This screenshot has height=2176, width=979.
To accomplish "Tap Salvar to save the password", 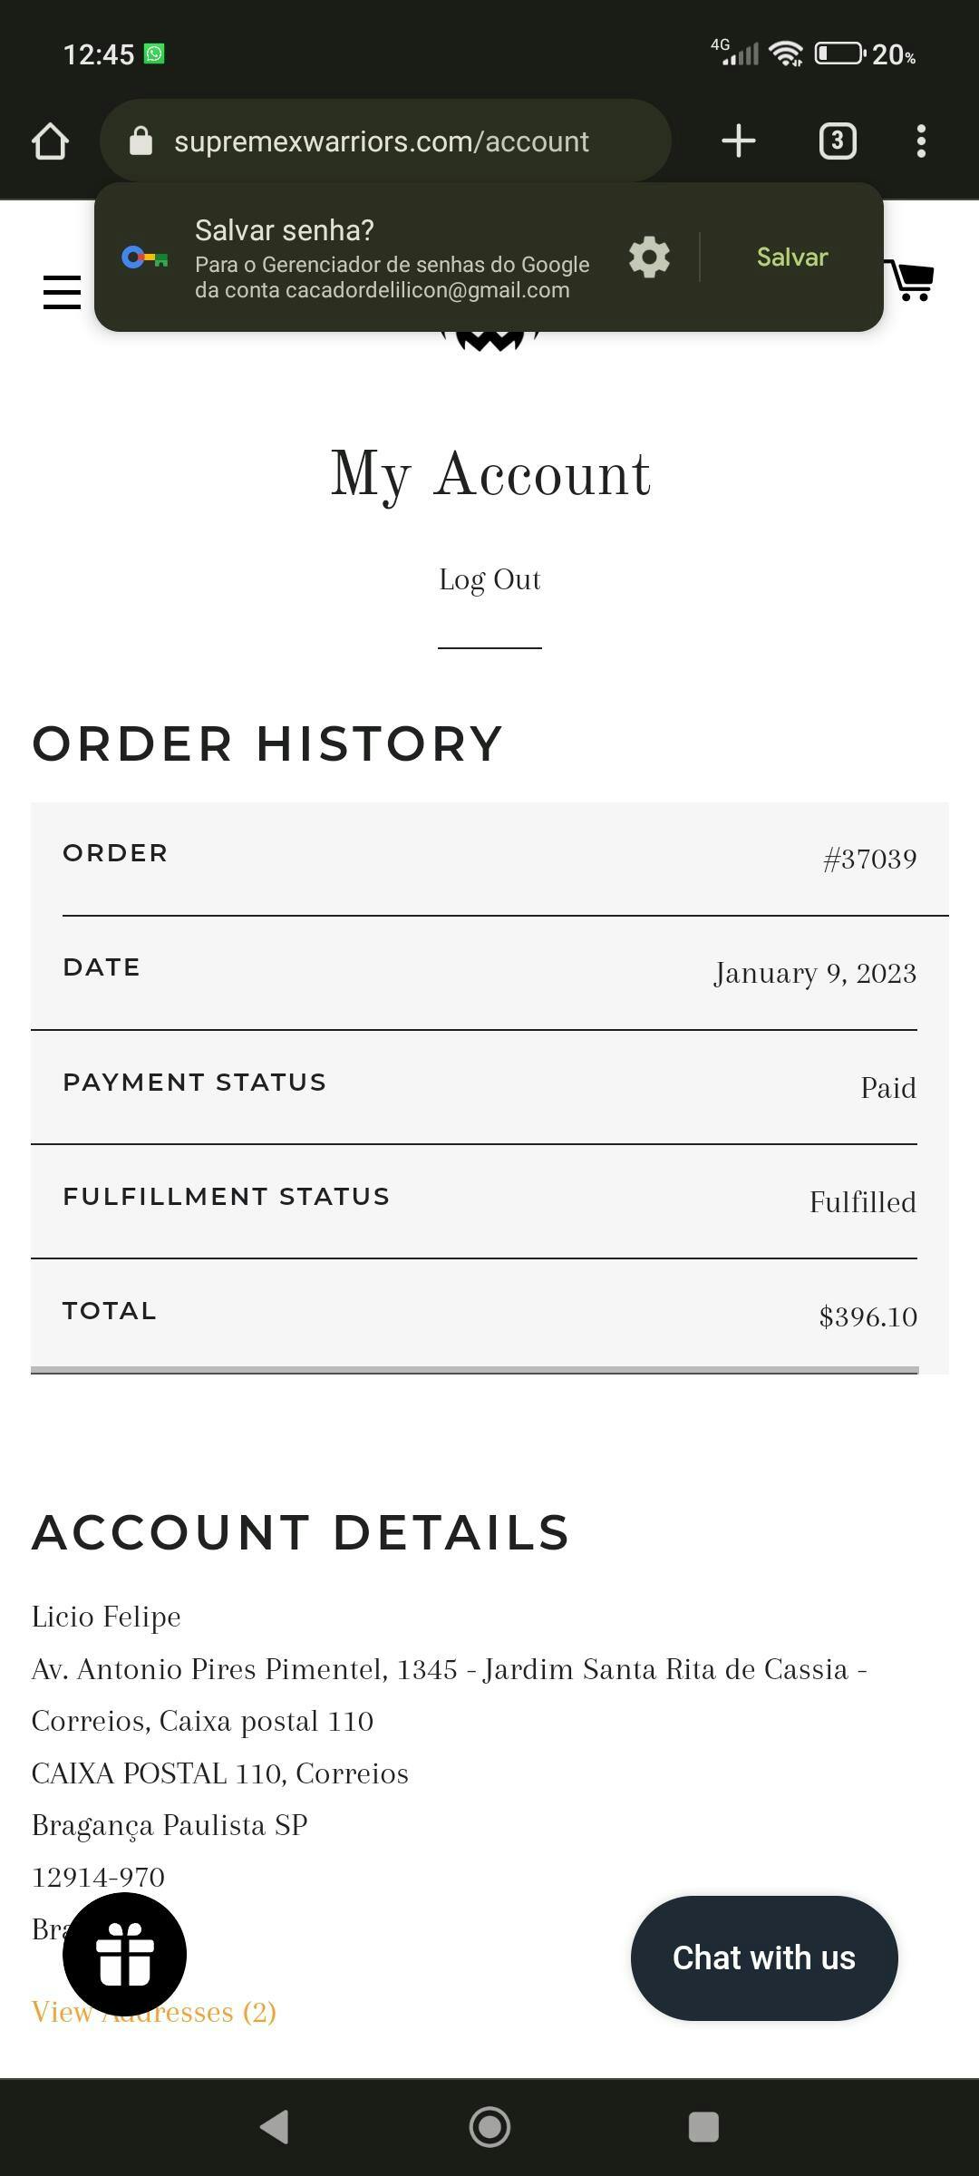I will pyautogui.click(x=792, y=257).
